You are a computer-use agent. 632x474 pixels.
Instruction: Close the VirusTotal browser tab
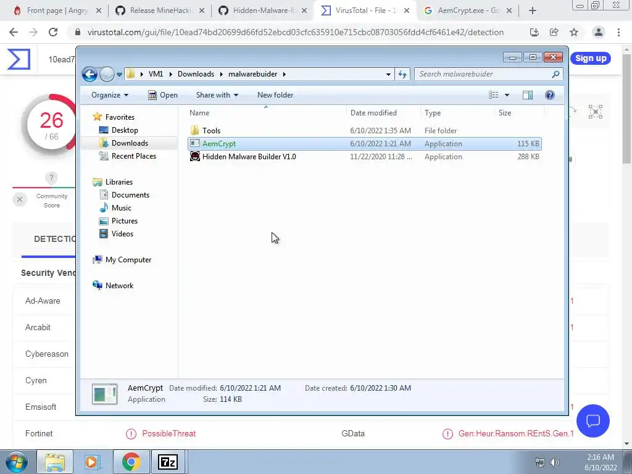(407, 11)
